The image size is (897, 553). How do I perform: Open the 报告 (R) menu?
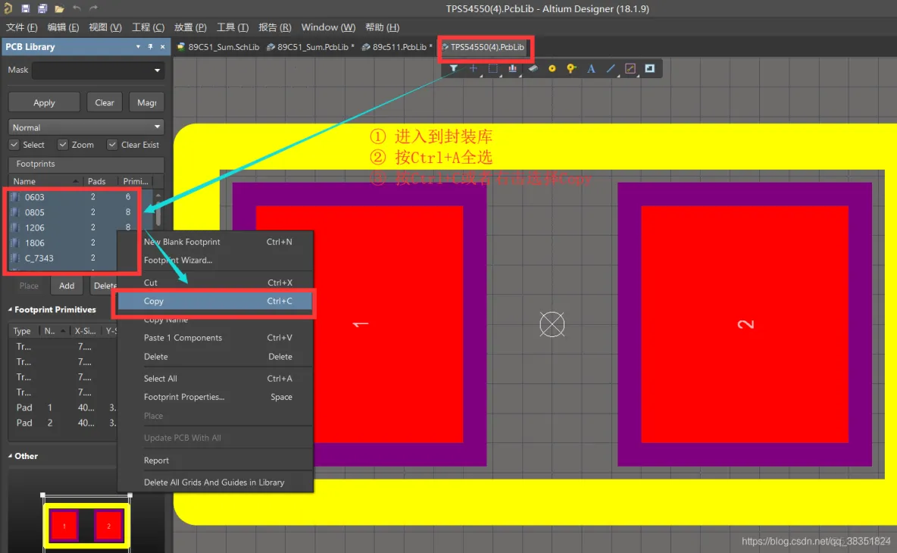coord(275,27)
